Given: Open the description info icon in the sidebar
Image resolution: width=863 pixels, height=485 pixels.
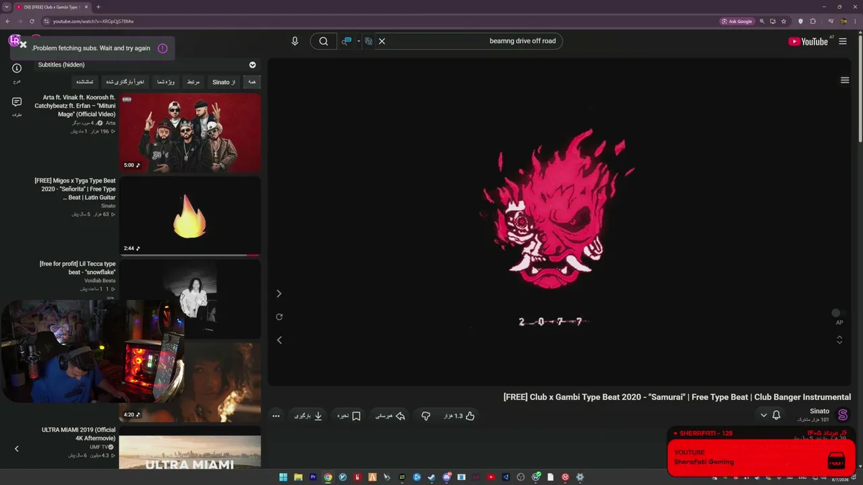Looking at the screenshot, I should pos(17,68).
